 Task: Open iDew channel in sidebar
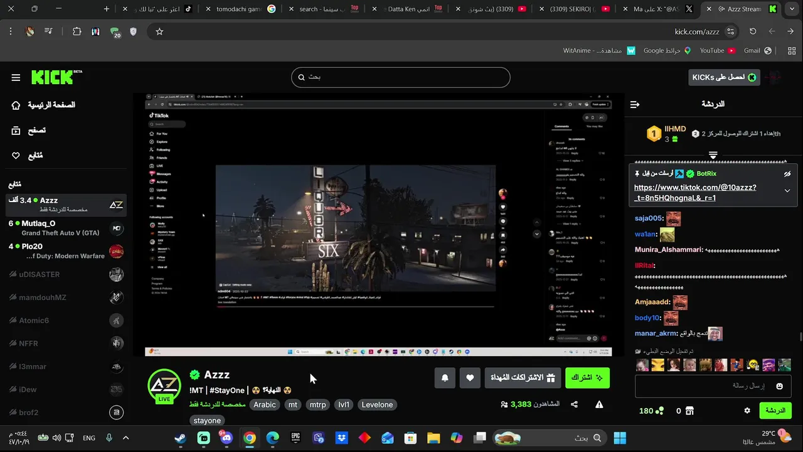66,390
